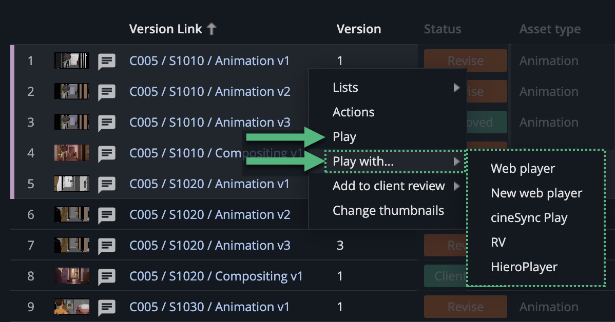Screen dimensions: 615x322
Task: Expand the Add to client review submenu
Action: [456, 186]
